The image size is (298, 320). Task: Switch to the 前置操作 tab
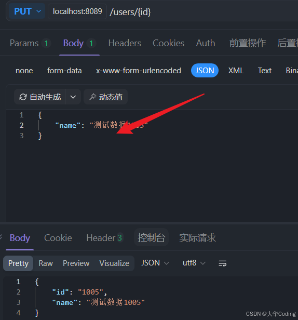coord(248,43)
